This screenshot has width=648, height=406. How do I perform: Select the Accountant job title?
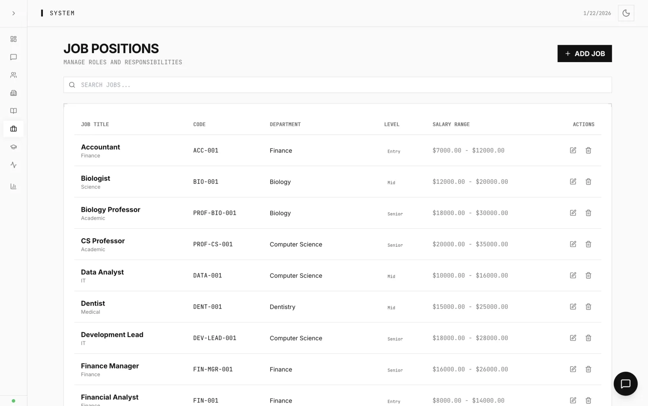[100, 147]
